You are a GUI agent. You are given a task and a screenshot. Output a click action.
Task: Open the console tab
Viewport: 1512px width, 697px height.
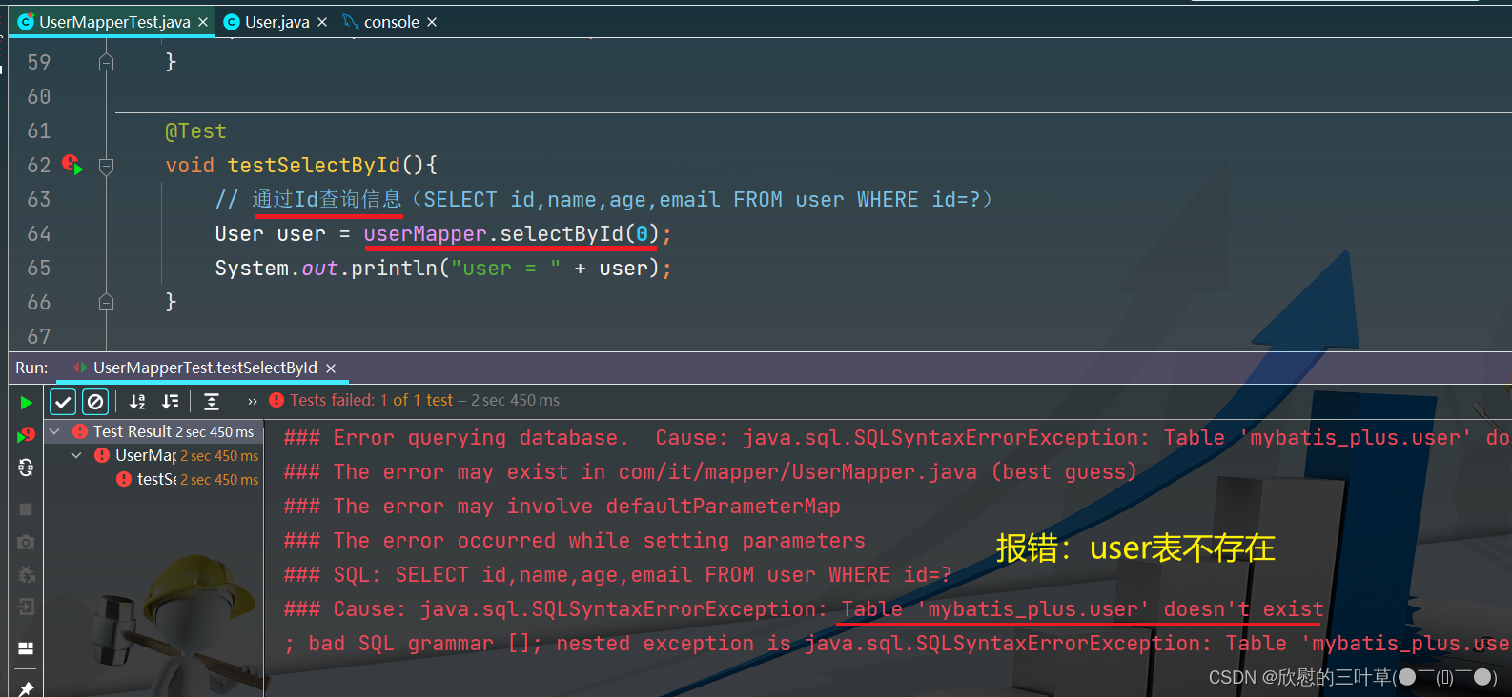(x=391, y=22)
